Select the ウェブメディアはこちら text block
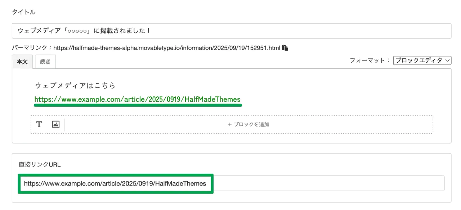Viewport: 461px width, 210px height. coord(75,86)
